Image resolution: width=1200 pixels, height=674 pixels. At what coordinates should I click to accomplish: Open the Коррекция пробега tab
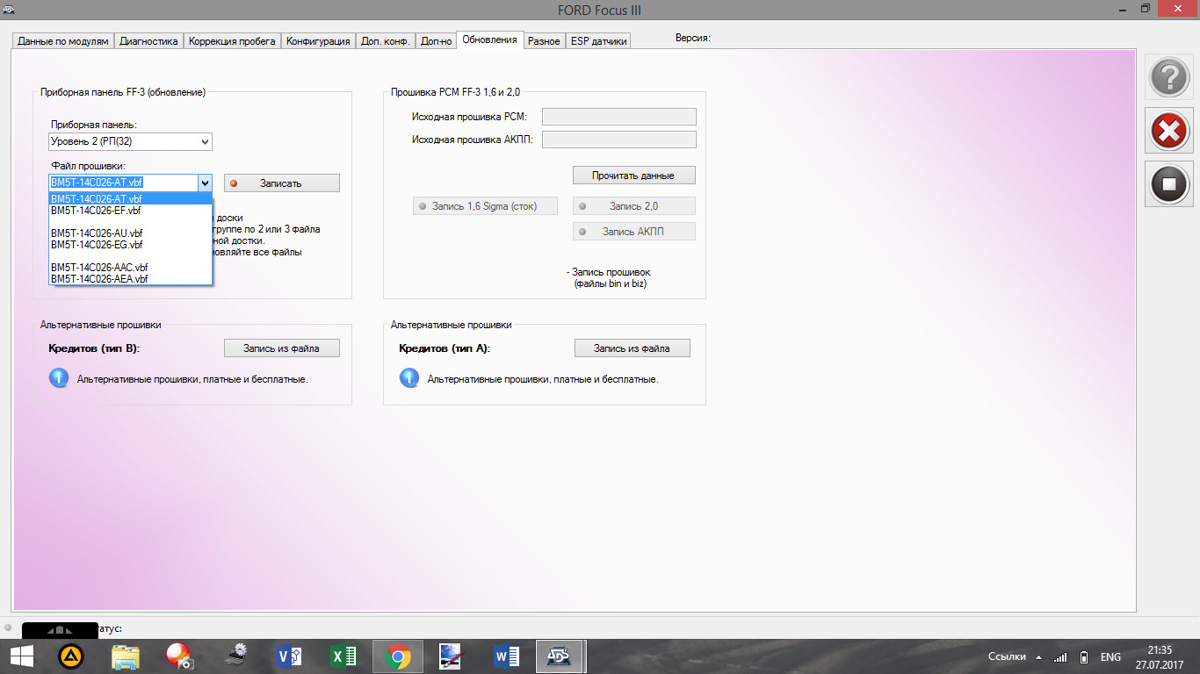coord(233,41)
